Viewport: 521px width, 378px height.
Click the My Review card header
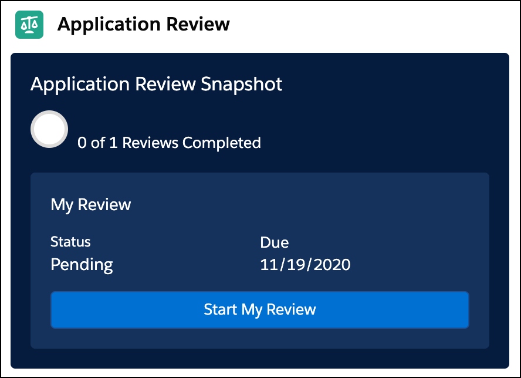[90, 204]
